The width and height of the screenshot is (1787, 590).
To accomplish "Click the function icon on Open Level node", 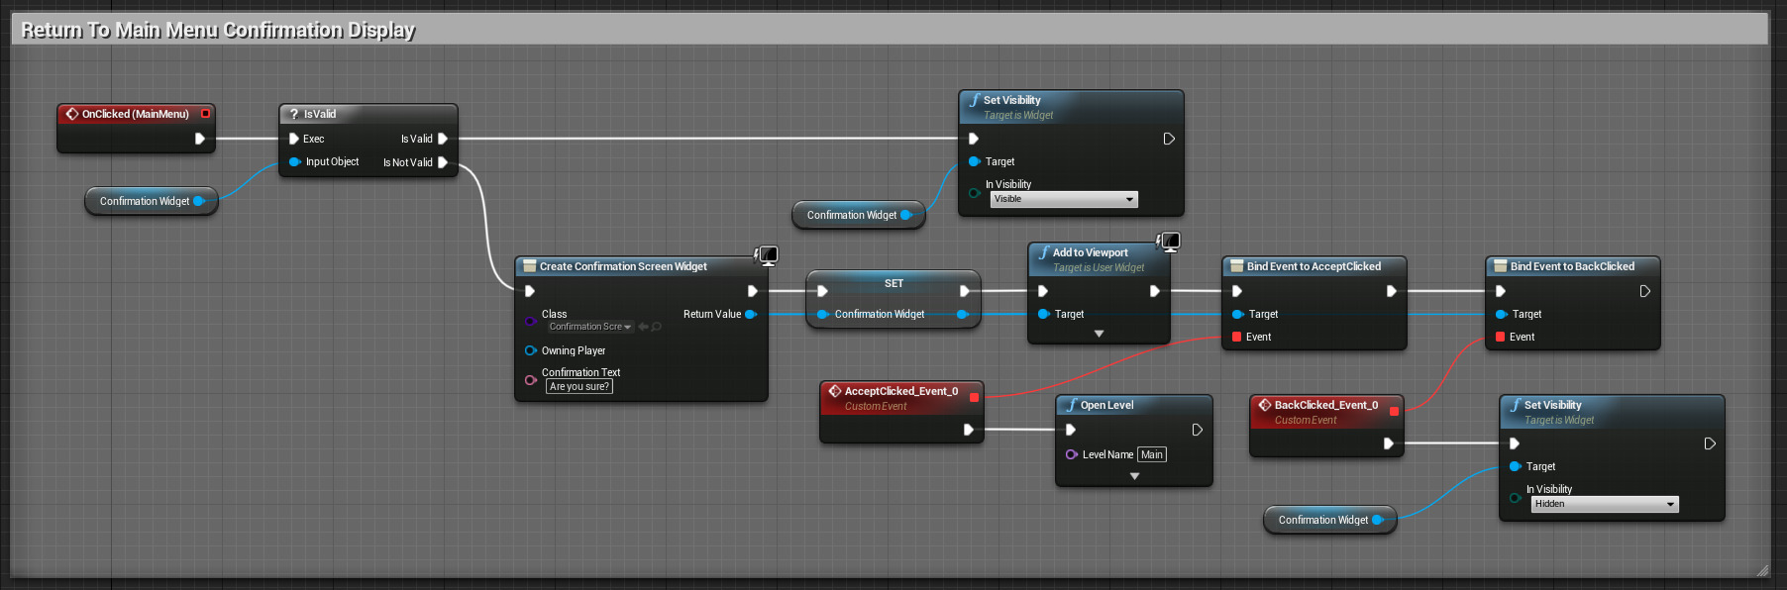I will click(1071, 405).
